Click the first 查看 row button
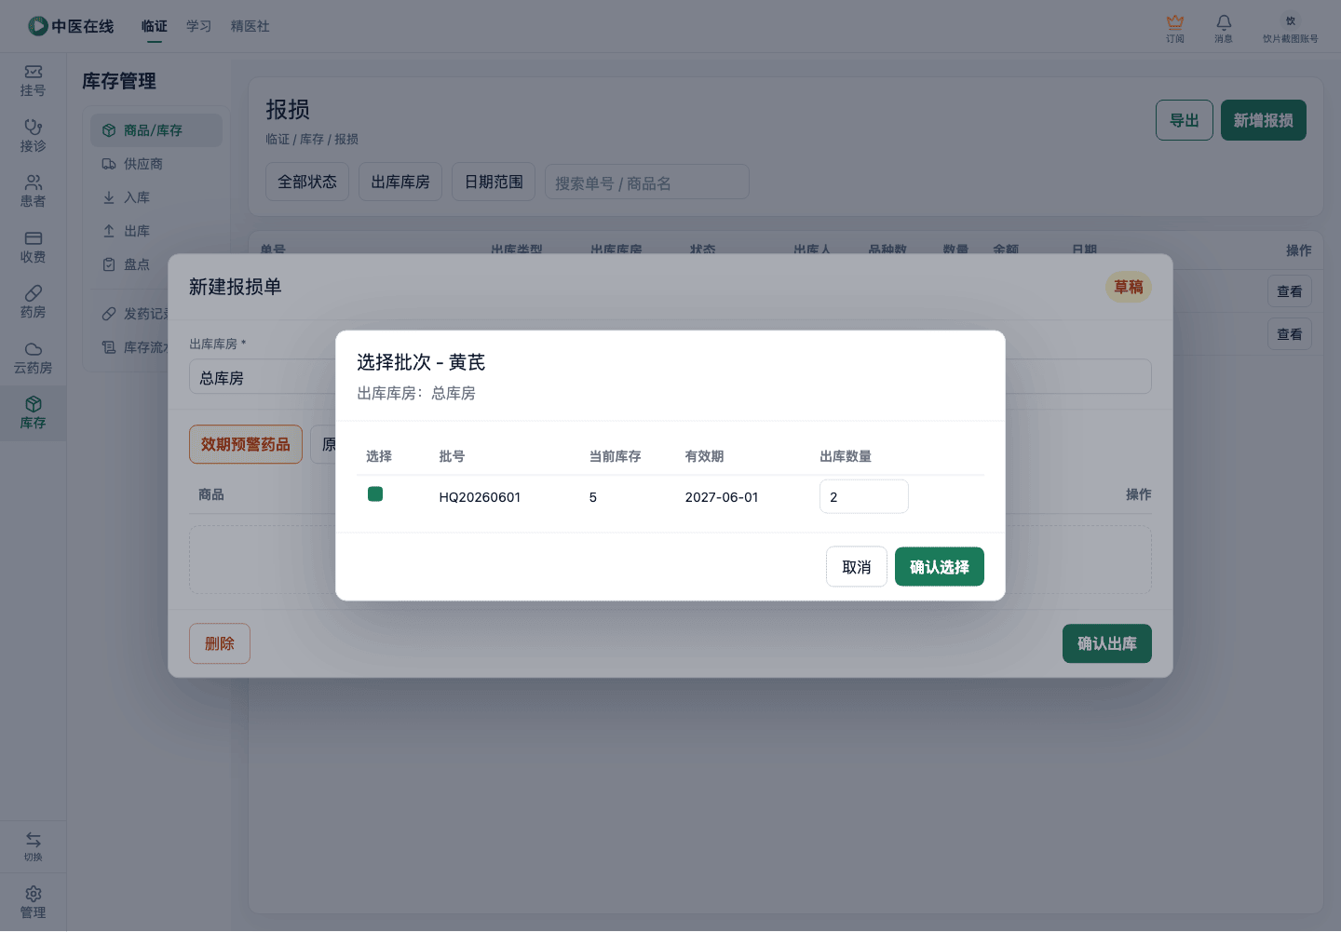The image size is (1341, 932). tap(1290, 291)
